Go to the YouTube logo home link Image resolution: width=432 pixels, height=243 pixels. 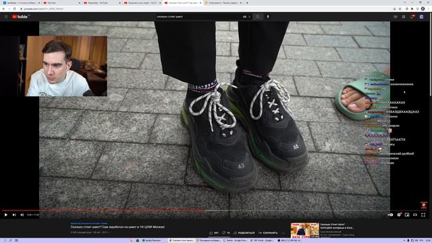tap(20, 17)
